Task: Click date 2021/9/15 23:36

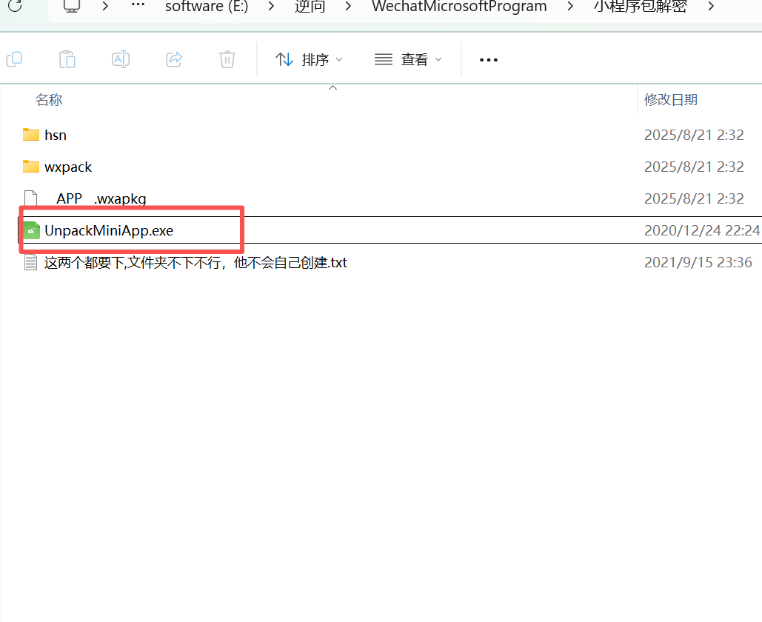Action: pyautogui.click(x=698, y=262)
